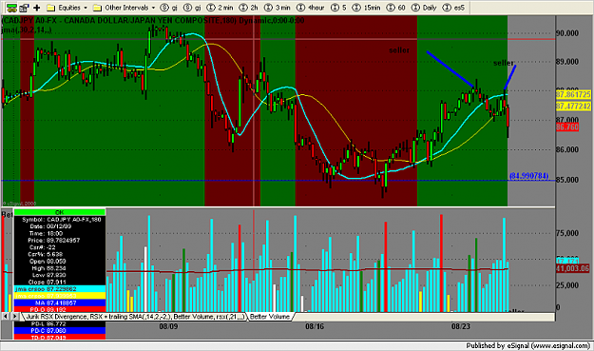Click the Price: 89.7824957 row
The width and height of the screenshot is (594, 351).
click(x=60, y=241)
